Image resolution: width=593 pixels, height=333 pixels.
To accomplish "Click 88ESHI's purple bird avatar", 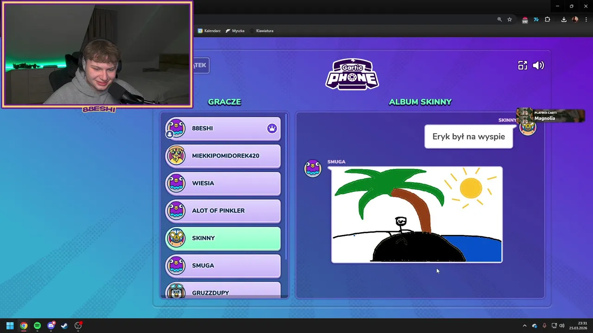I will coord(176,128).
